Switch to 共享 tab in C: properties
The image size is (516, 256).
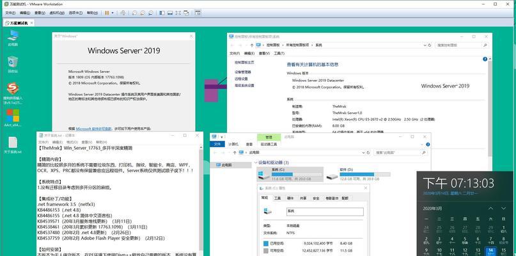click(303, 198)
